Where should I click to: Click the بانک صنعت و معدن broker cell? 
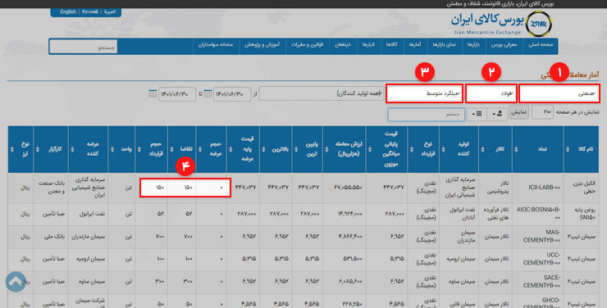52,187
